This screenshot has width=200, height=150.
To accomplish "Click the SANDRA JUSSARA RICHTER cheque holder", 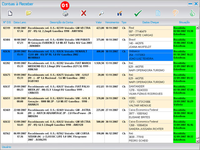I will click(x=146, y=129).
